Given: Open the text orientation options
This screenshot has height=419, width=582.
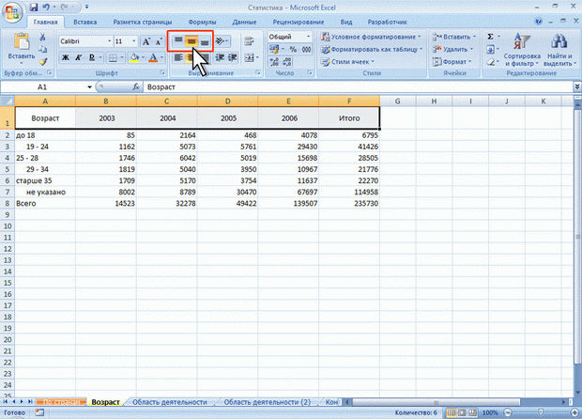Looking at the screenshot, I should [222, 40].
